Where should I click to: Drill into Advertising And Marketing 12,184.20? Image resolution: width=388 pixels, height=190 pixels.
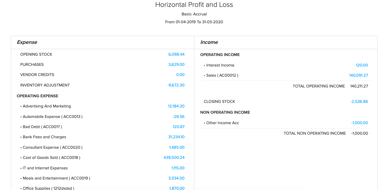point(176,106)
